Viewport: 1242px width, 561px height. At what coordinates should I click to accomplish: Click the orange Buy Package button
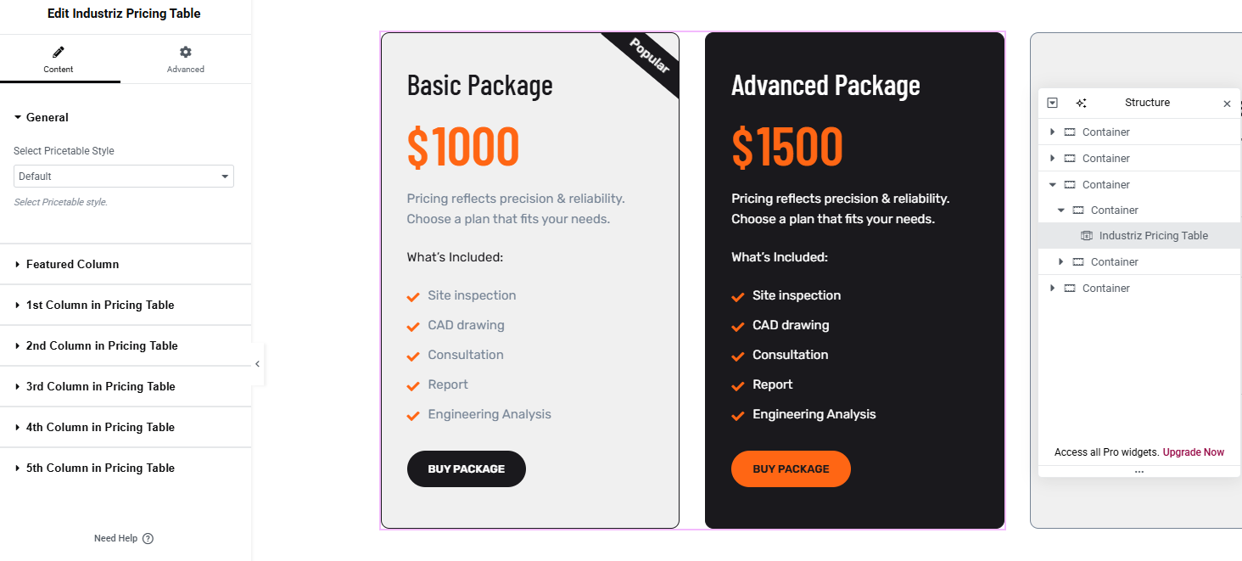point(791,468)
